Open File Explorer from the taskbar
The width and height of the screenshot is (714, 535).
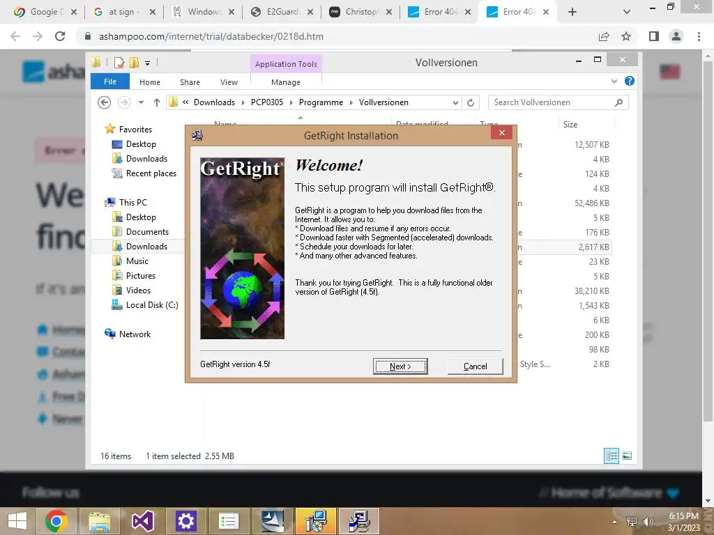[99, 521]
